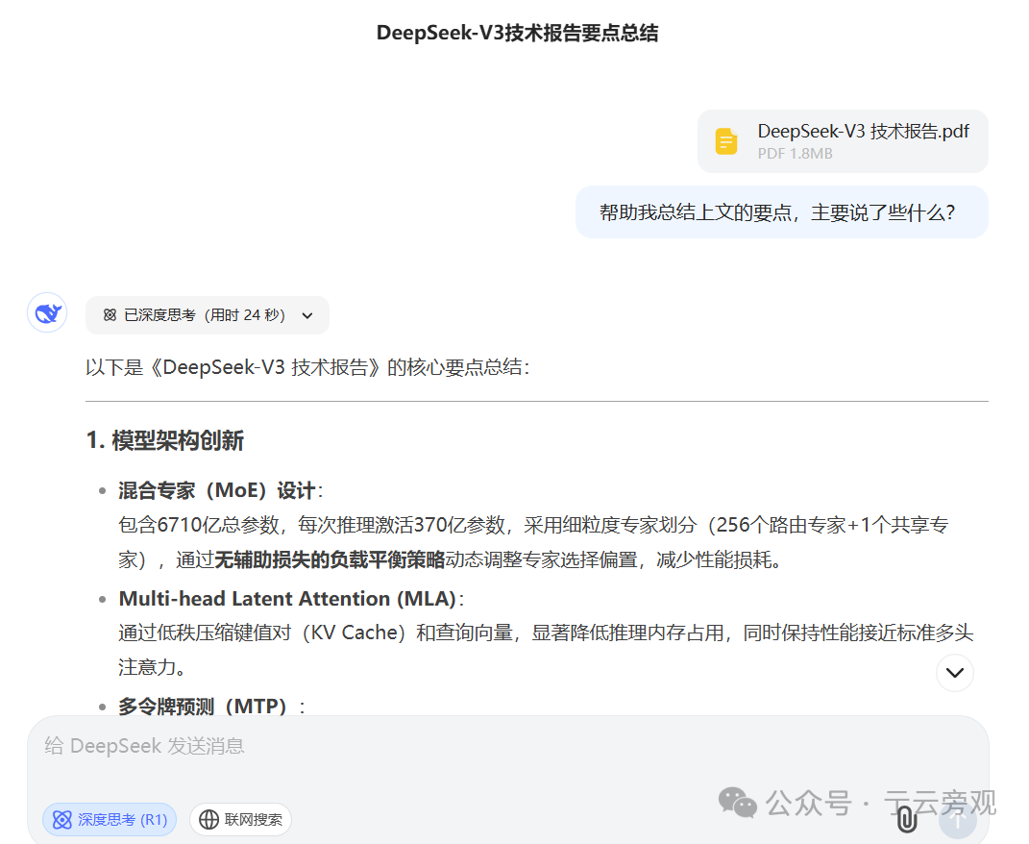Viewport: 1029px width, 844px height.
Task: Click the bullet Multi-head Latent Attention (MLA)
Action: (291, 598)
